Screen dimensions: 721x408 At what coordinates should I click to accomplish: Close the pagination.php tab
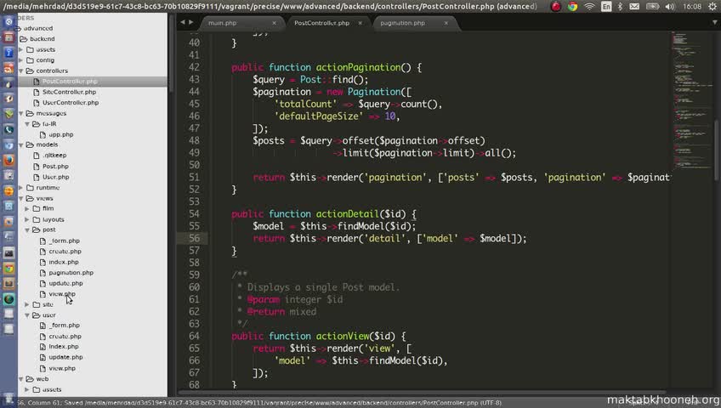pos(446,23)
